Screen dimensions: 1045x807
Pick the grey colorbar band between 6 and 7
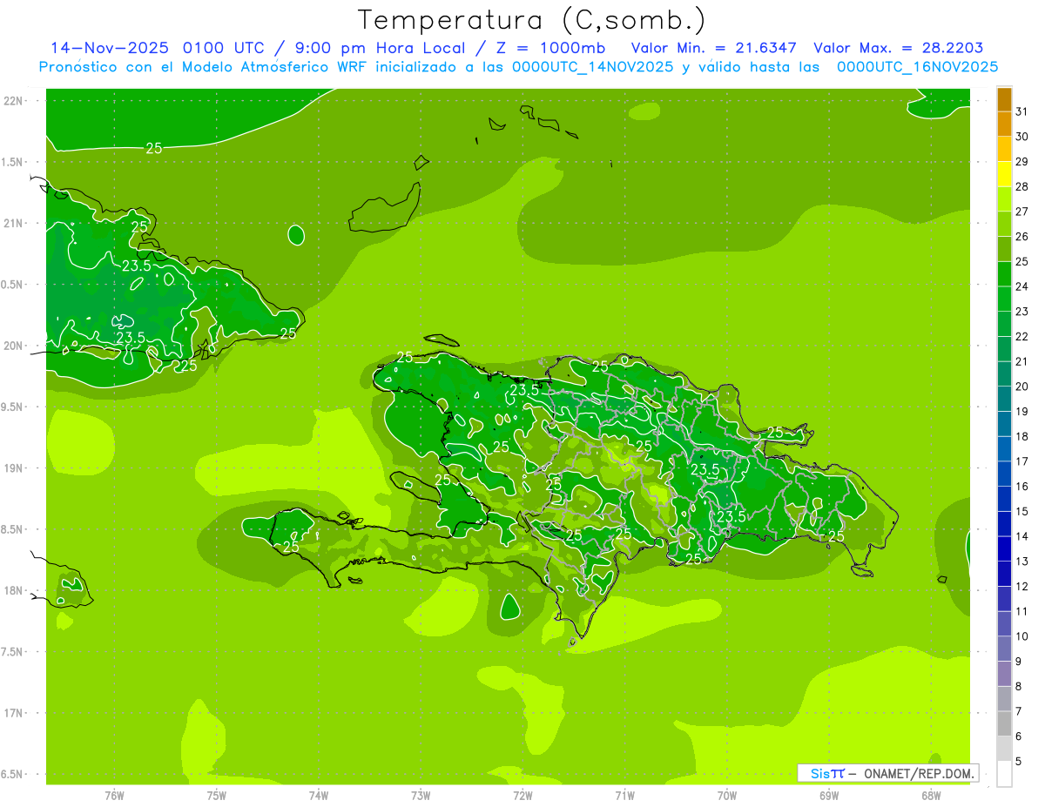pyautogui.click(x=1004, y=724)
